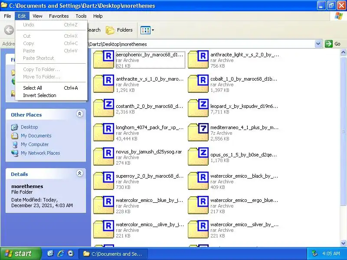Select cobalt_1_0_by_maroc68 archive icon

198,84
